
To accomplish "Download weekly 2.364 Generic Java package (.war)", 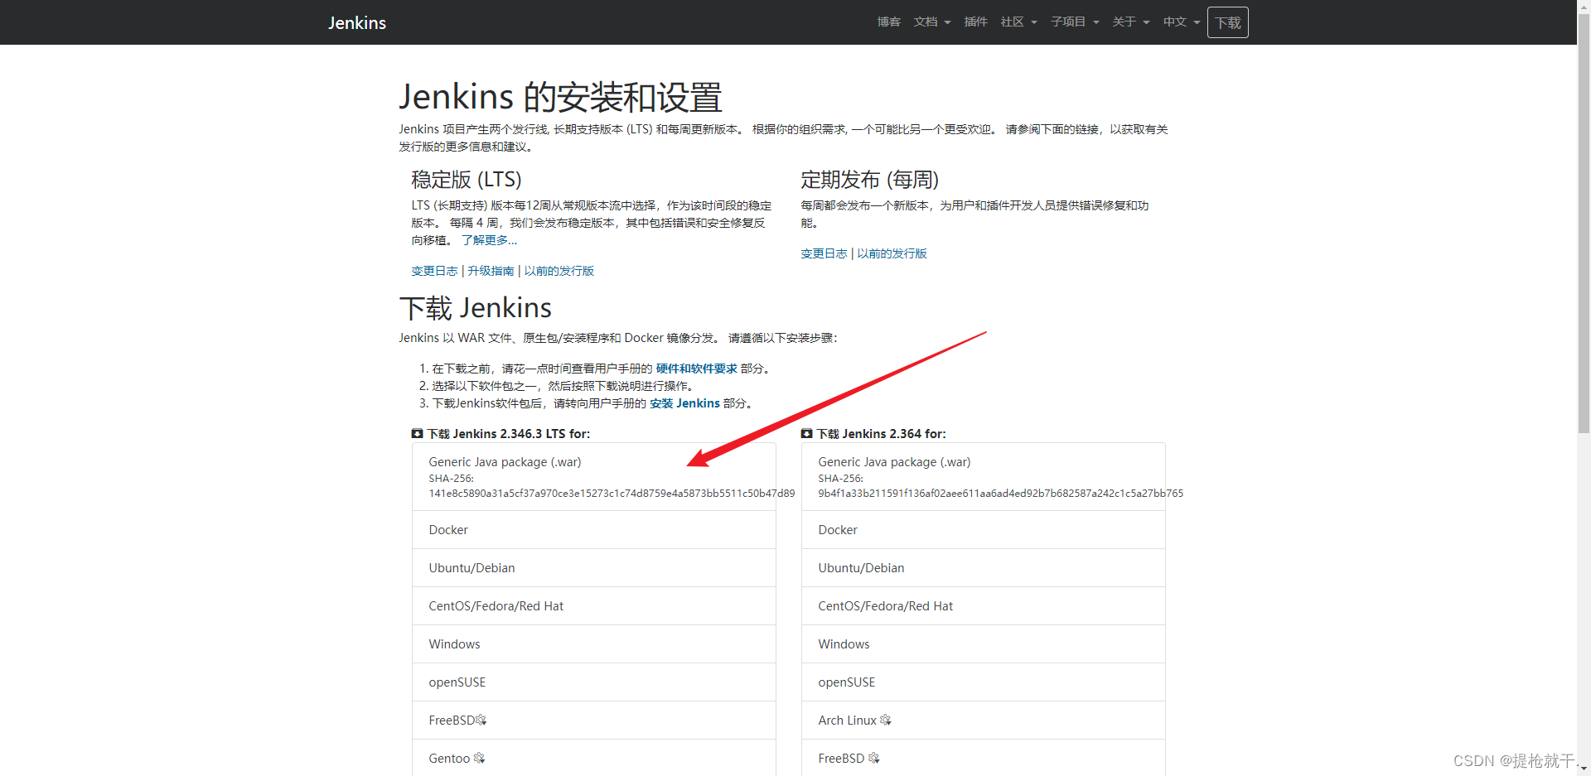I will (984, 477).
